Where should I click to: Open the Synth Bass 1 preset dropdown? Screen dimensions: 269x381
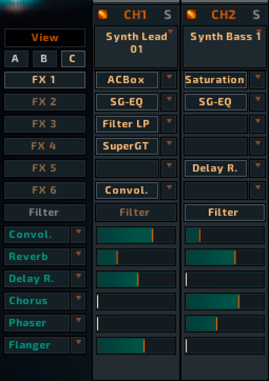[258, 31]
